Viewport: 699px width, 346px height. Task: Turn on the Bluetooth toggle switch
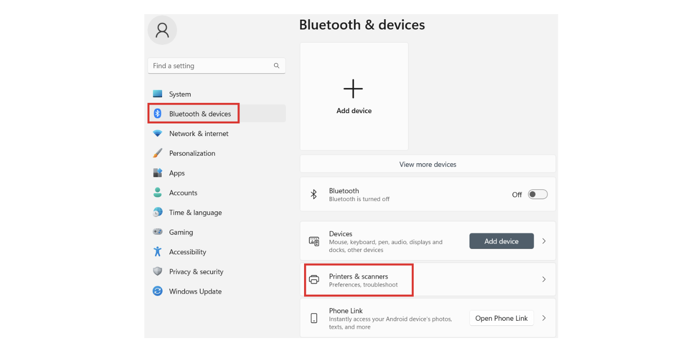pos(537,195)
